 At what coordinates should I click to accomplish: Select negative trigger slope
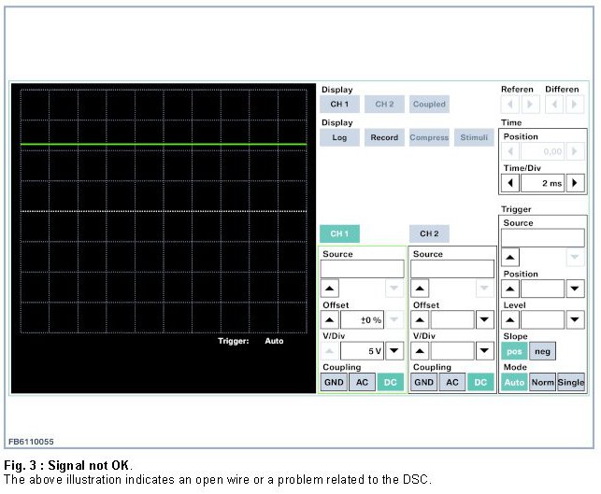tap(541, 351)
